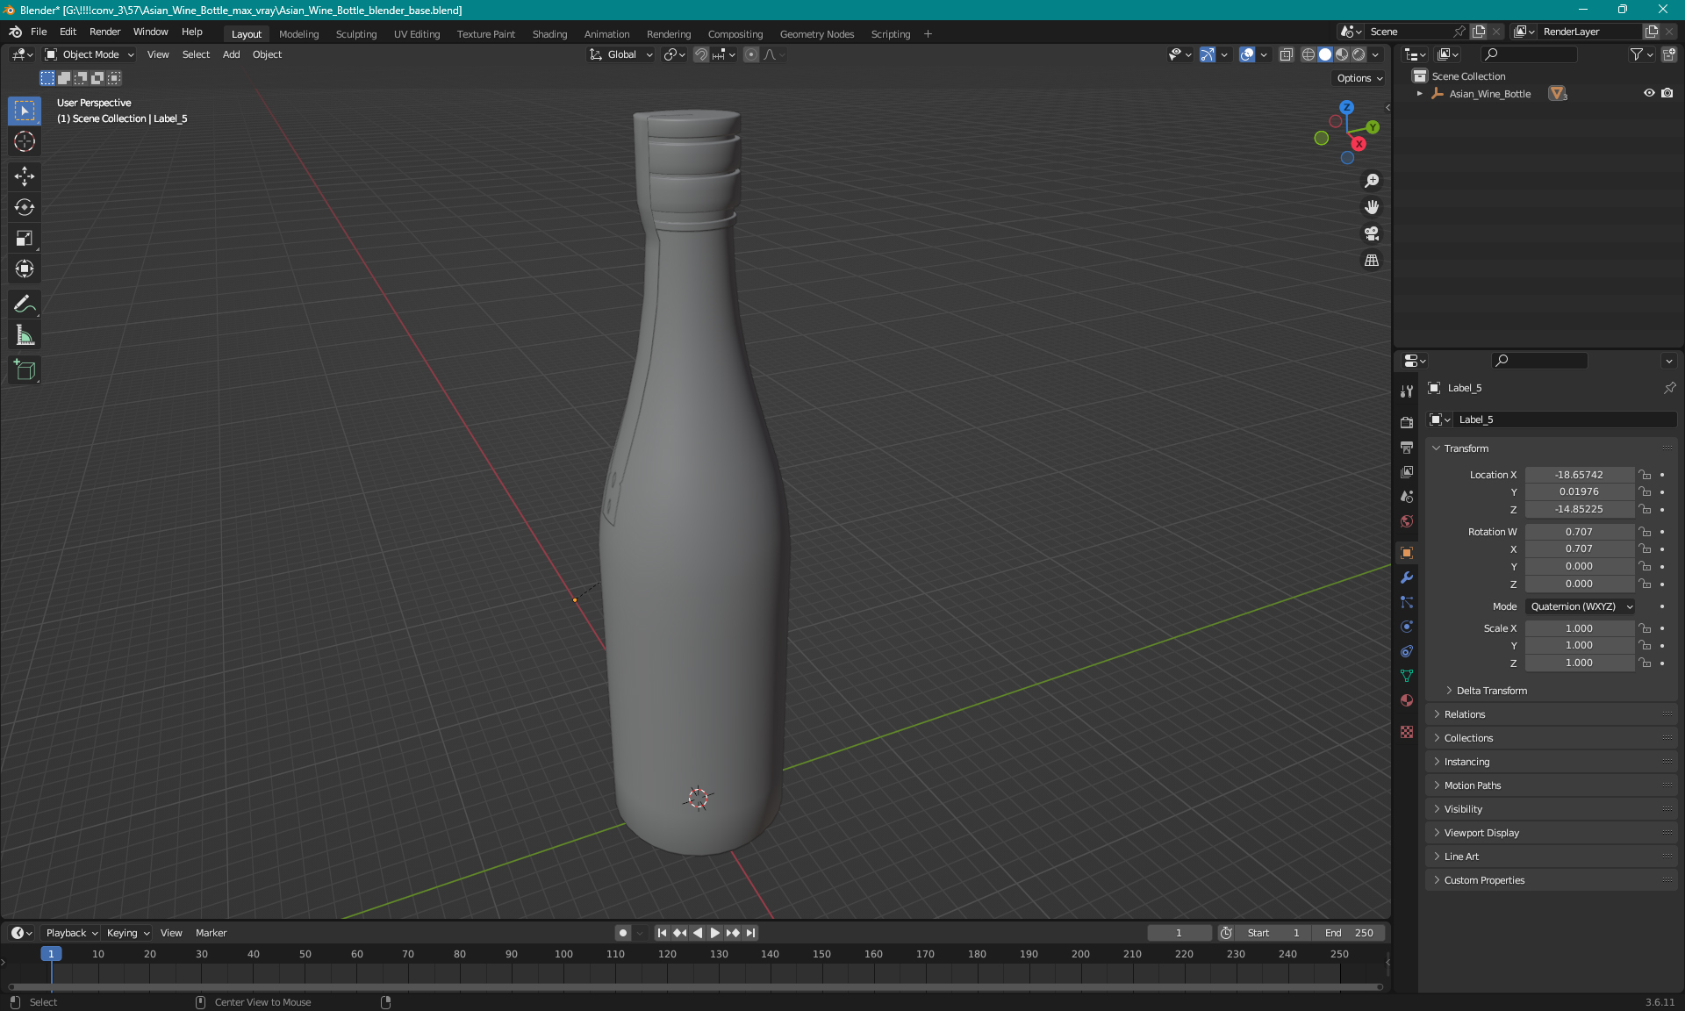Switch to rendered viewport shading
Screen dimensions: 1685x1011
(x=1359, y=54)
